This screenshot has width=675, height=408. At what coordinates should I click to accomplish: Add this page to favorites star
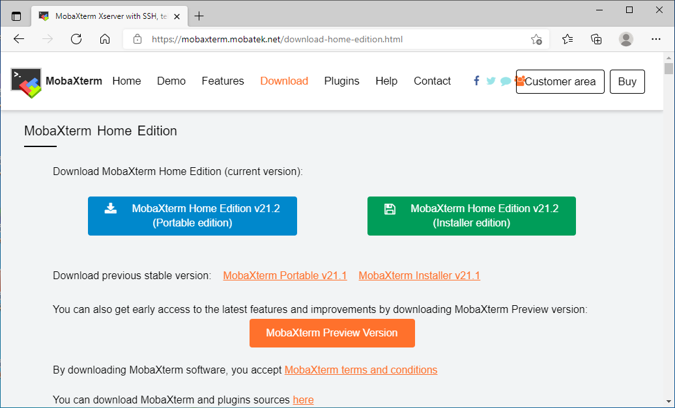[536, 39]
